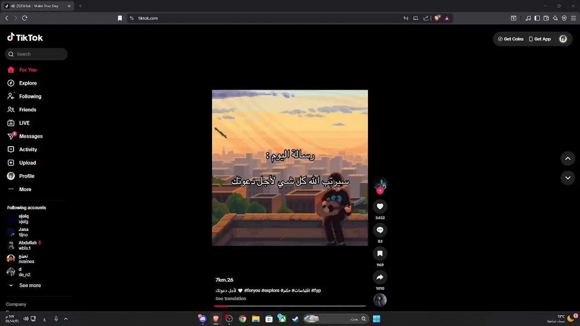Open ujelq following account

coord(24,219)
